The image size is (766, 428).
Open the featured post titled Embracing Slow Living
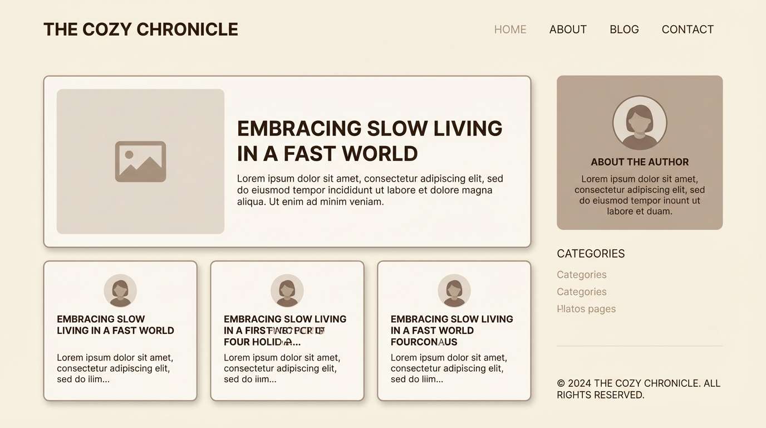[x=370, y=140]
